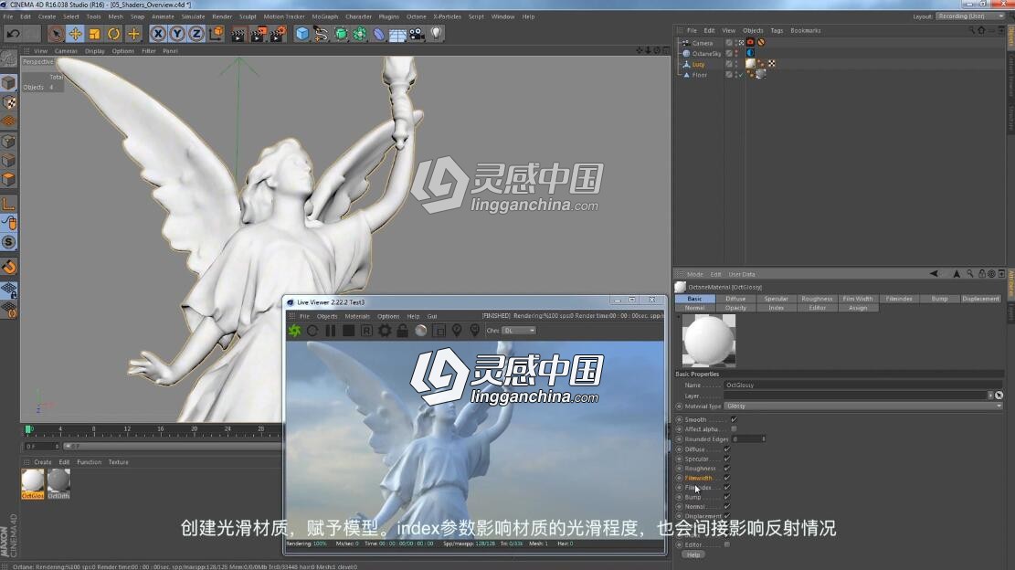Click the Render View clapperboard icon
Viewport: 1015px width, 570px height.
pyautogui.click(x=238, y=34)
